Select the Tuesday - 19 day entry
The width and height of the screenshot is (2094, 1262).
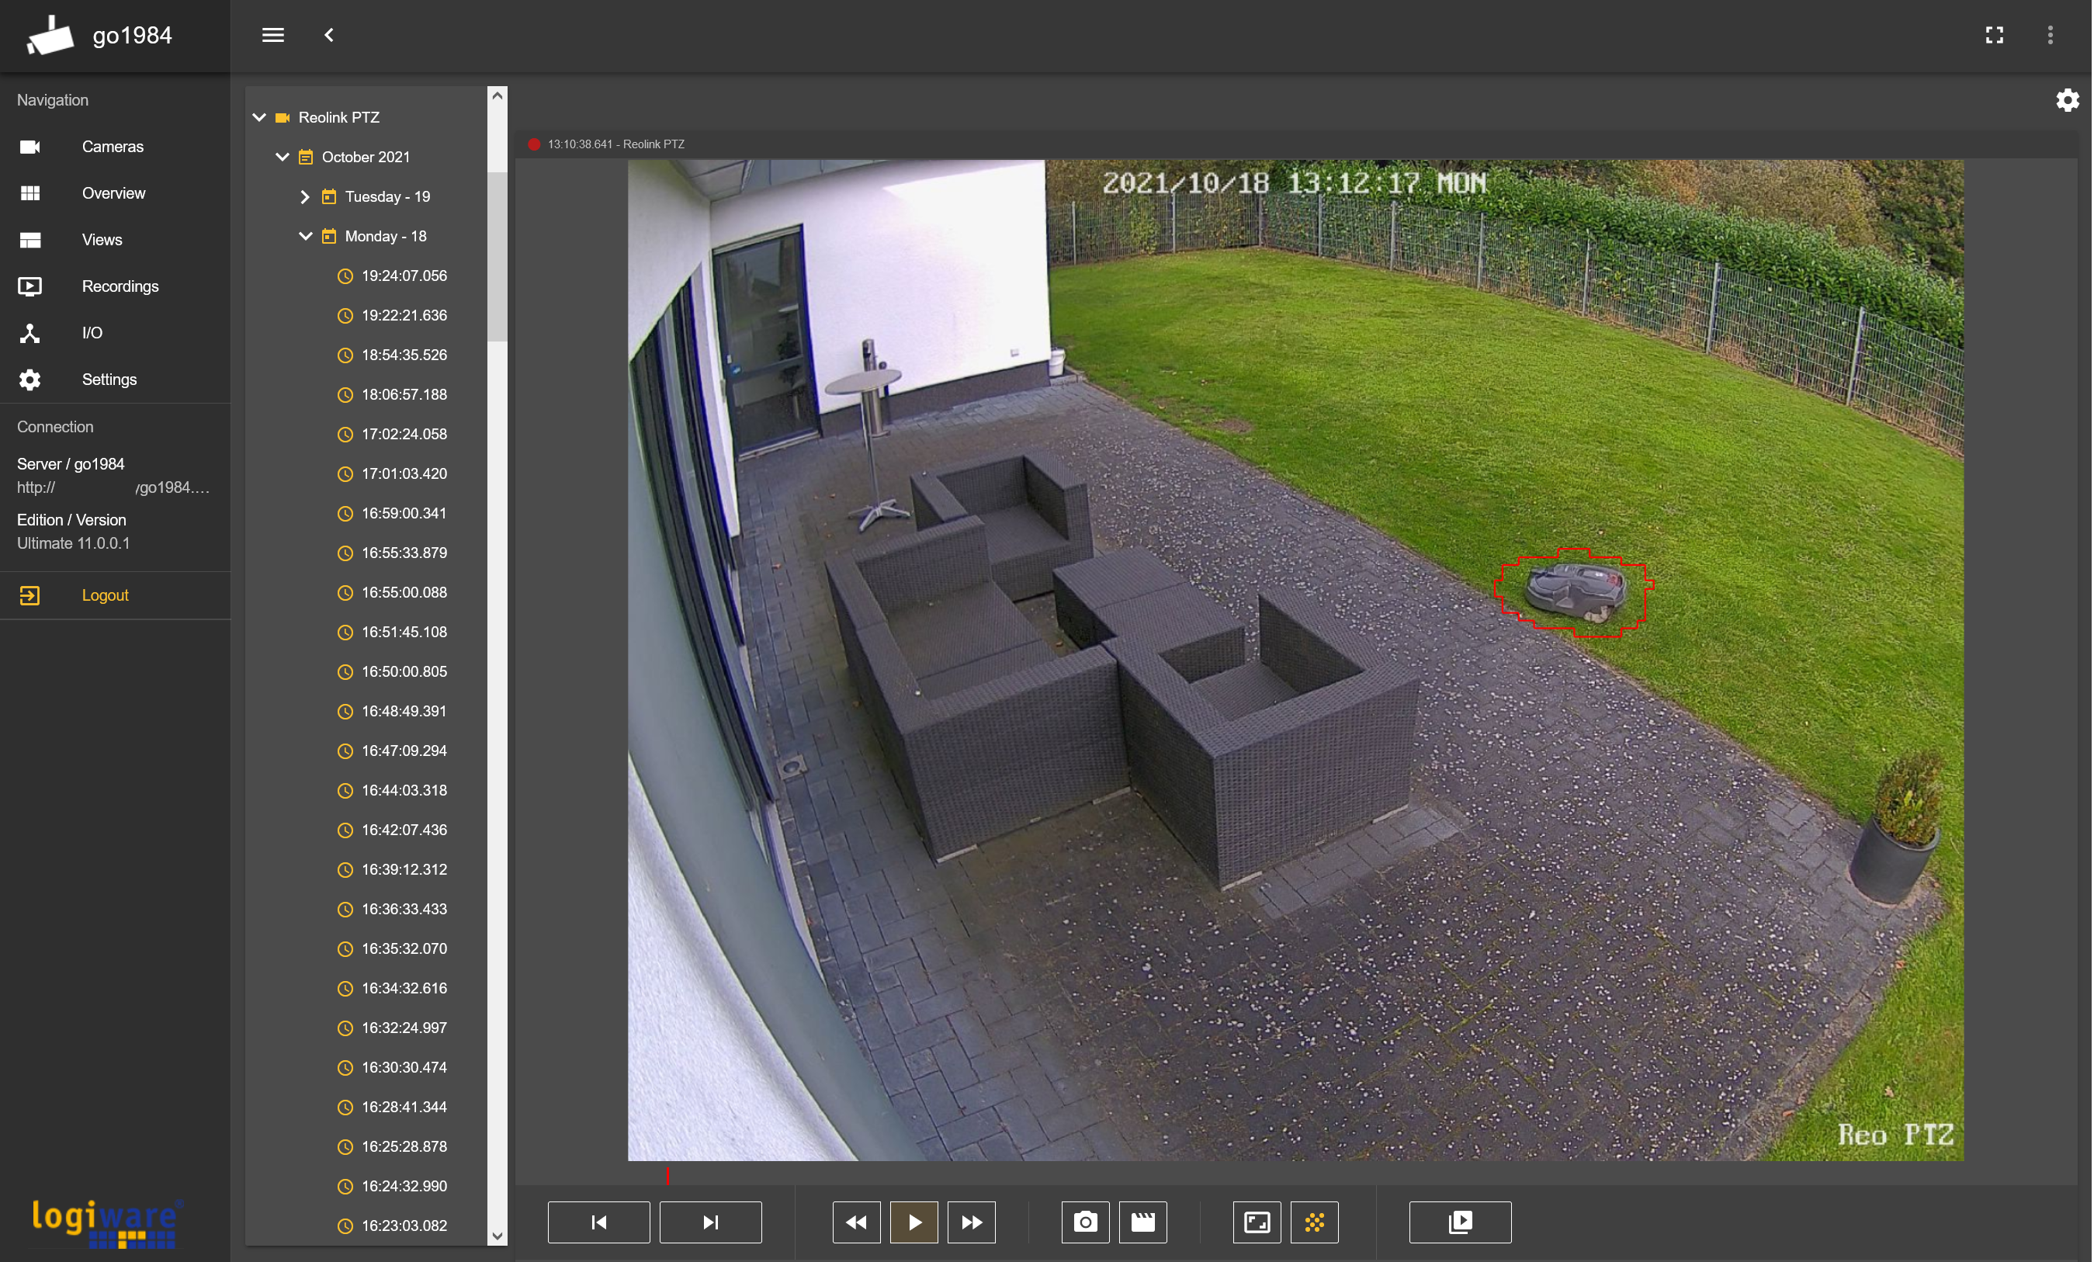point(387,196)
